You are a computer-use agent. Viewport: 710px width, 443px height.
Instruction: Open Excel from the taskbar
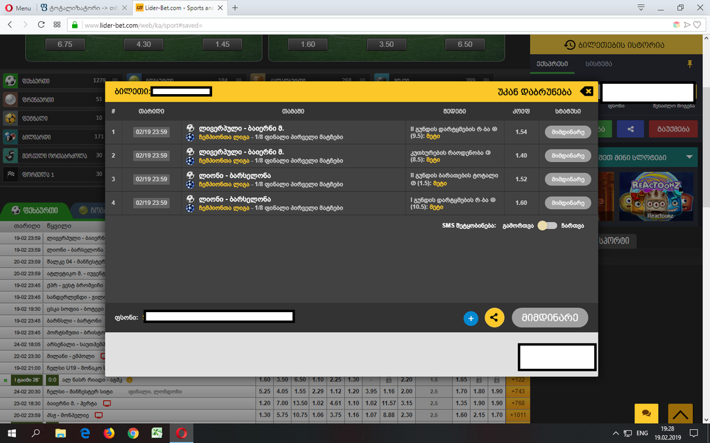click(x=157, y=433)
